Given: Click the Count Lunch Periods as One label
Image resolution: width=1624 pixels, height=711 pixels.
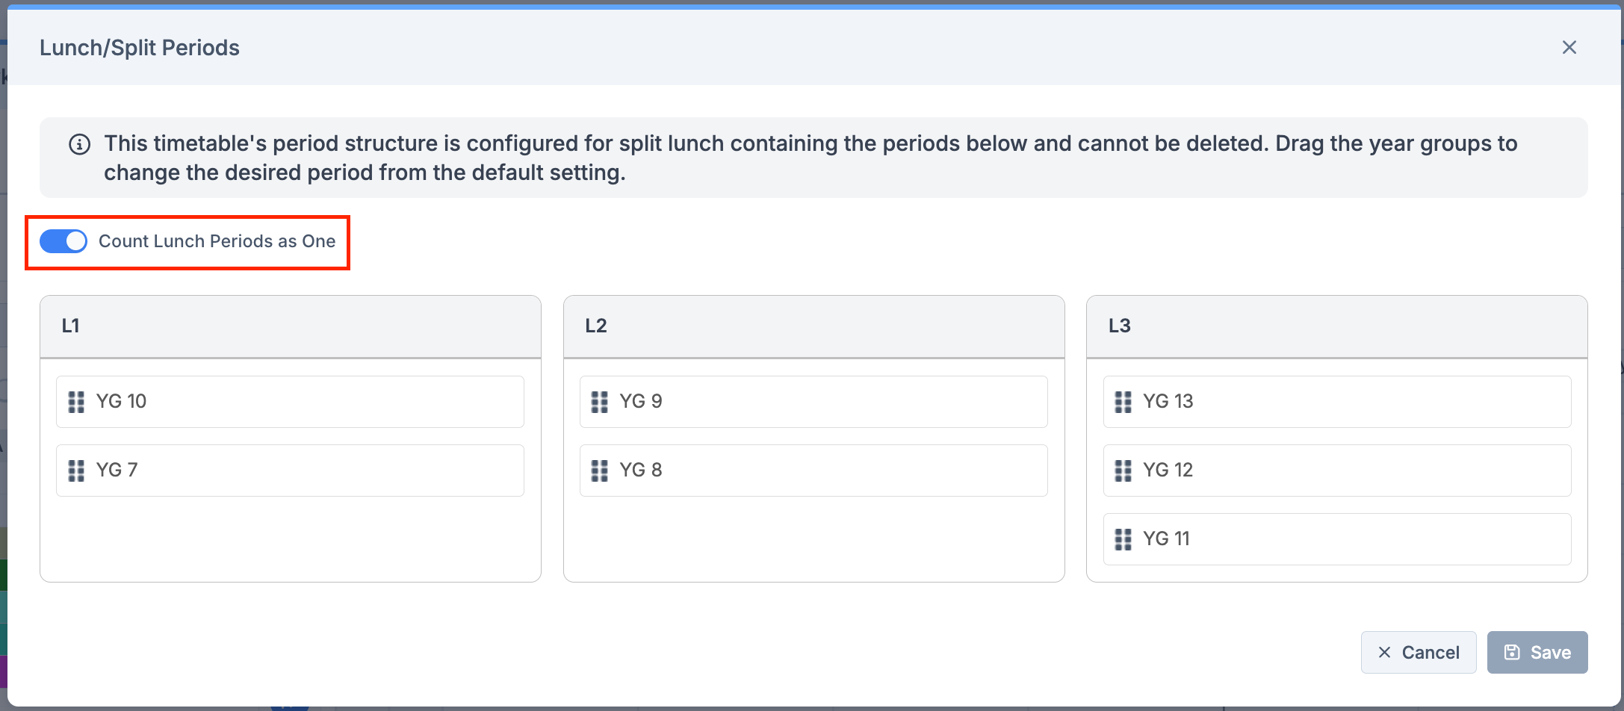Looking at the screenshot, I should (x=217, y=241).
